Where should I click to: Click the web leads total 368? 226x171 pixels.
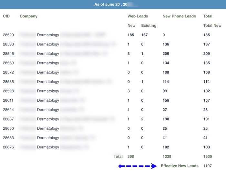tap(131, 156)
